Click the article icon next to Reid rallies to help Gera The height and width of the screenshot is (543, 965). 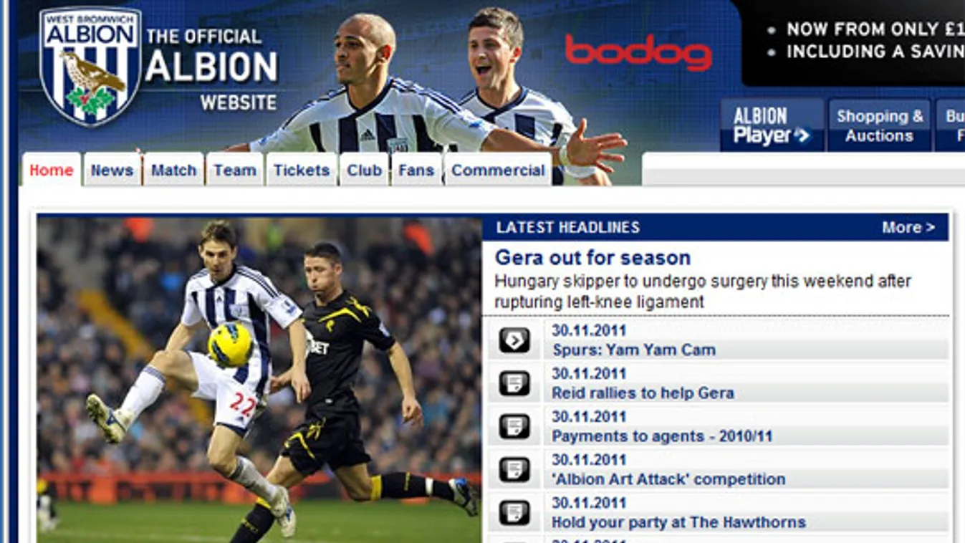514,383
